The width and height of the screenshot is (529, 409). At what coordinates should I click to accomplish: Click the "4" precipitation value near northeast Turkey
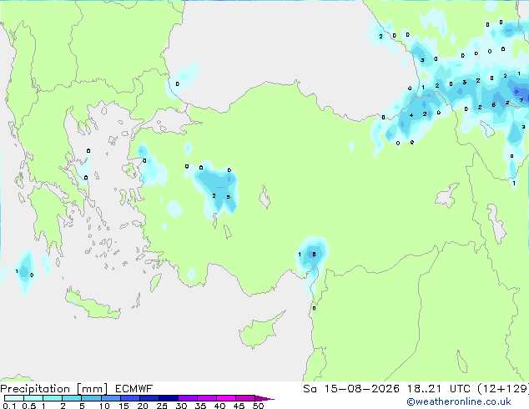tap(411, 115)
